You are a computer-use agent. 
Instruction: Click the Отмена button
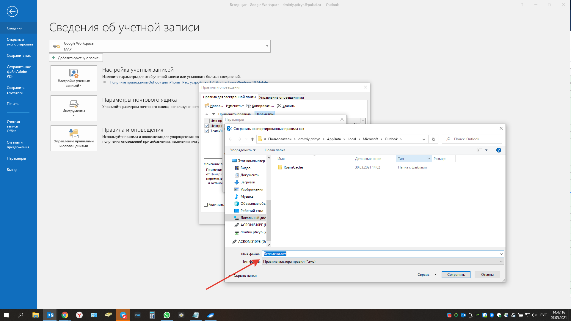(487, 275)
